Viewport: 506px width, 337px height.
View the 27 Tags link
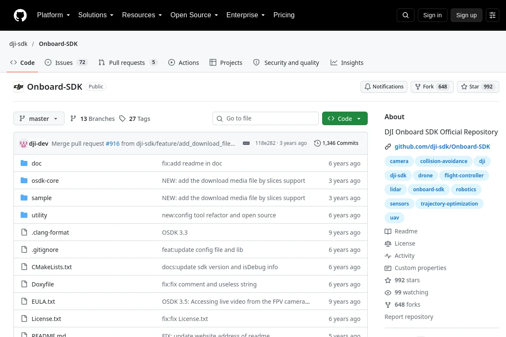point(135,119)
